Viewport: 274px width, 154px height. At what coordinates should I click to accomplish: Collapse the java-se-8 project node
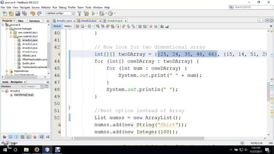click(3, 25)
